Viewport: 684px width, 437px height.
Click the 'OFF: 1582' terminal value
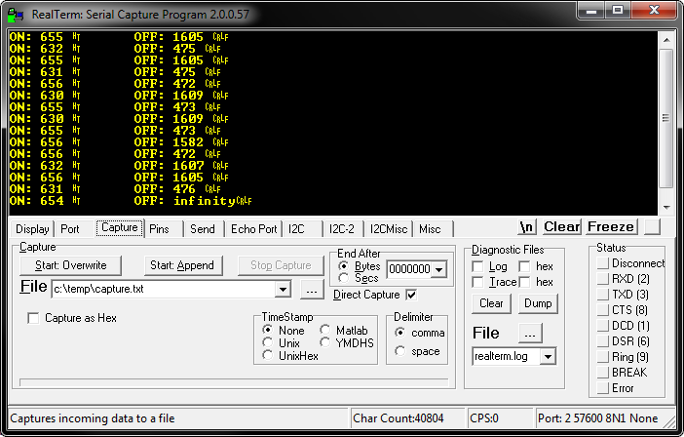[x=169, y=142]
